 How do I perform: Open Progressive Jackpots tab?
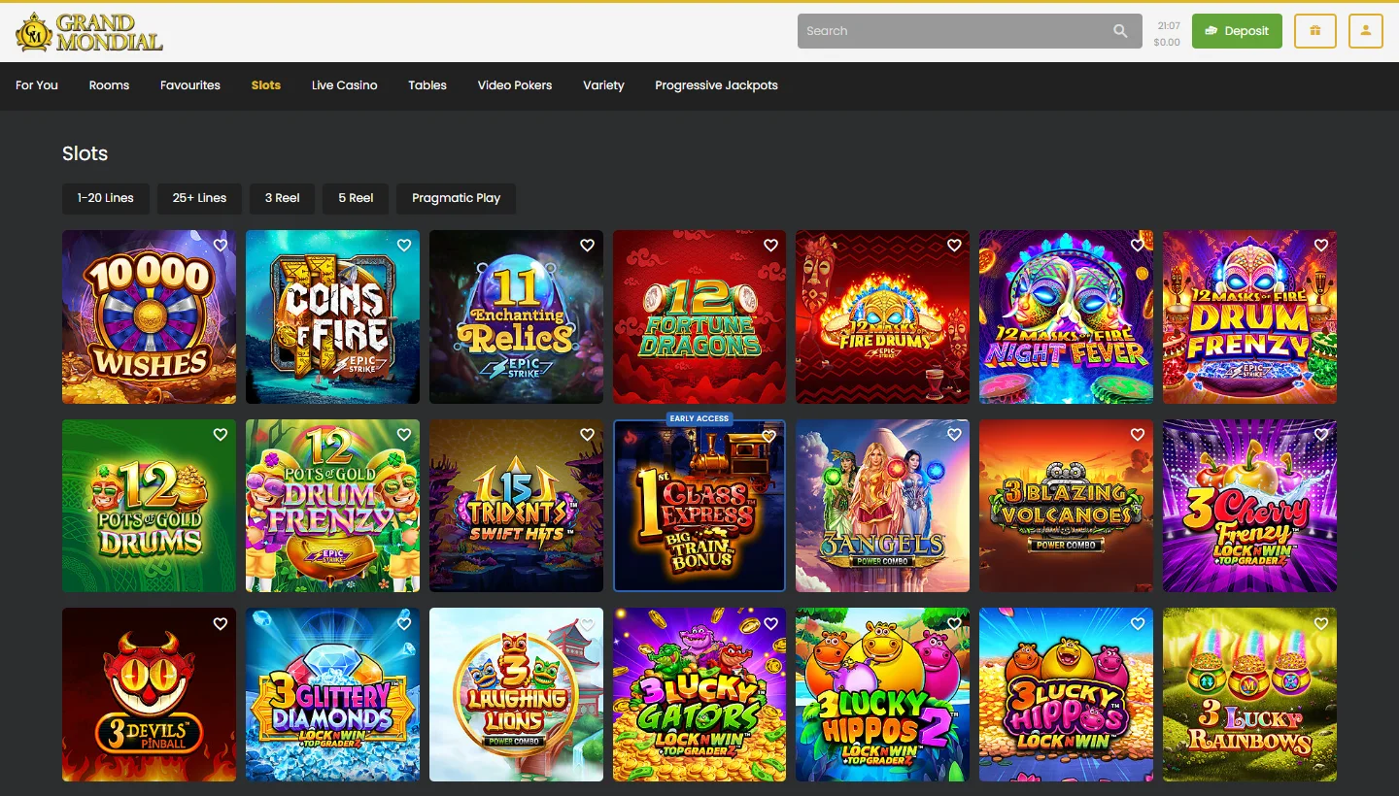point(716,85)
